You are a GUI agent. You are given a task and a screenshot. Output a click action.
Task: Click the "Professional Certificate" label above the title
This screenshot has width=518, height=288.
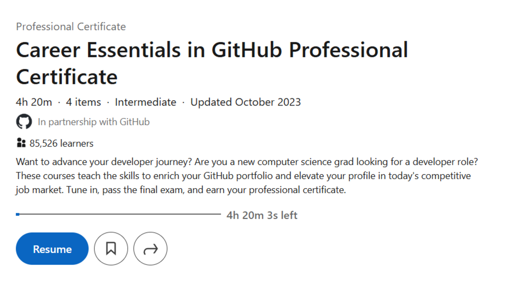click(x=71, y=26)
